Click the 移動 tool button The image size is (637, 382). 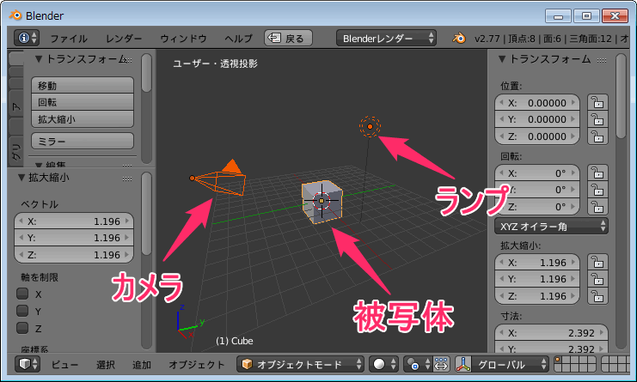83,86
